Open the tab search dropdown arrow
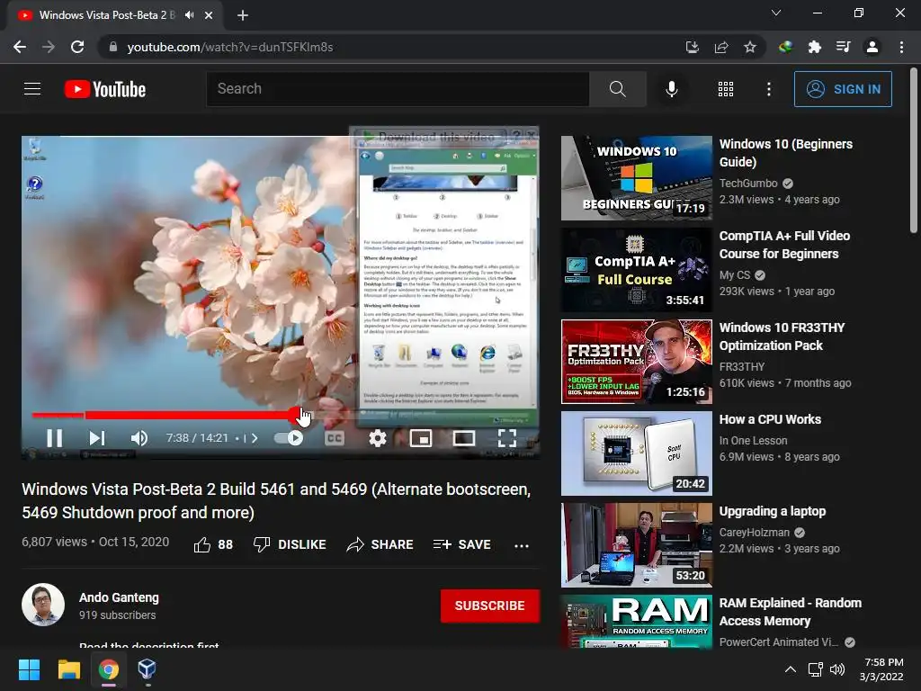This screenshot has width=921, height=691. coord(776,13)
